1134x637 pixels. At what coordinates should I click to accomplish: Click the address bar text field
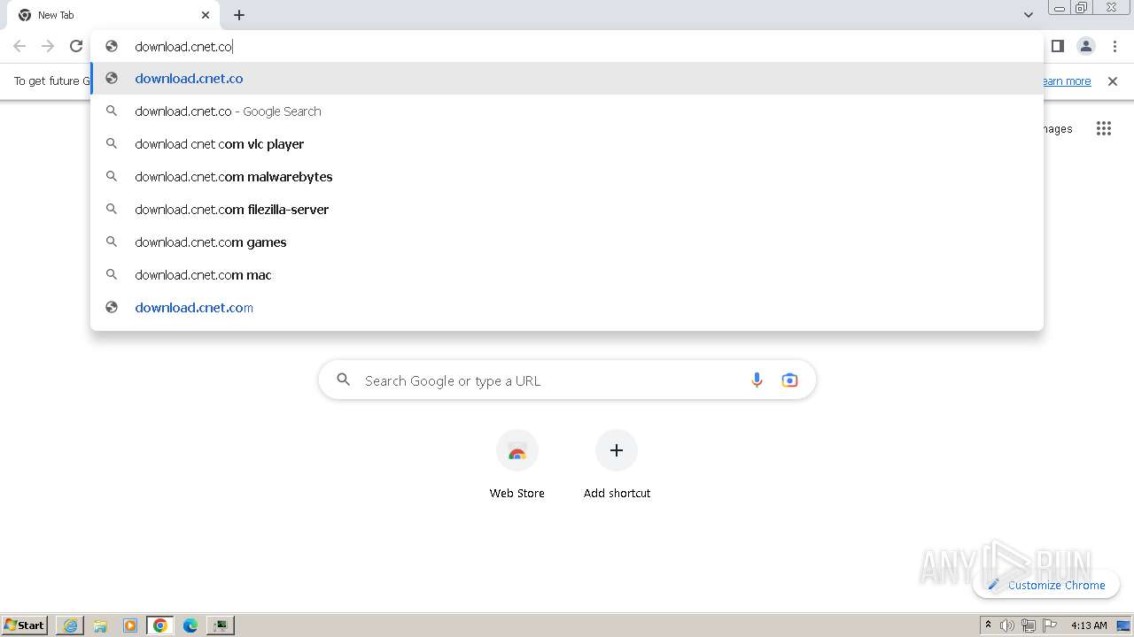567,46
